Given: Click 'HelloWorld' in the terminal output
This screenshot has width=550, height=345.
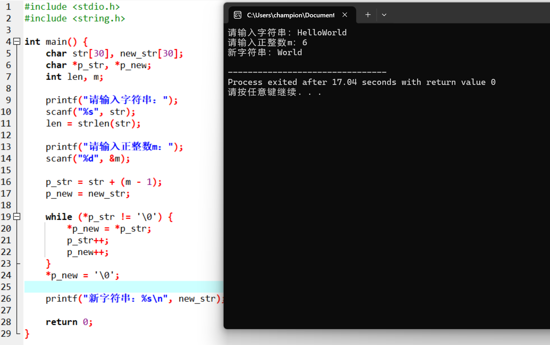Looking at the screenshot, I should (x=322, y=33).
